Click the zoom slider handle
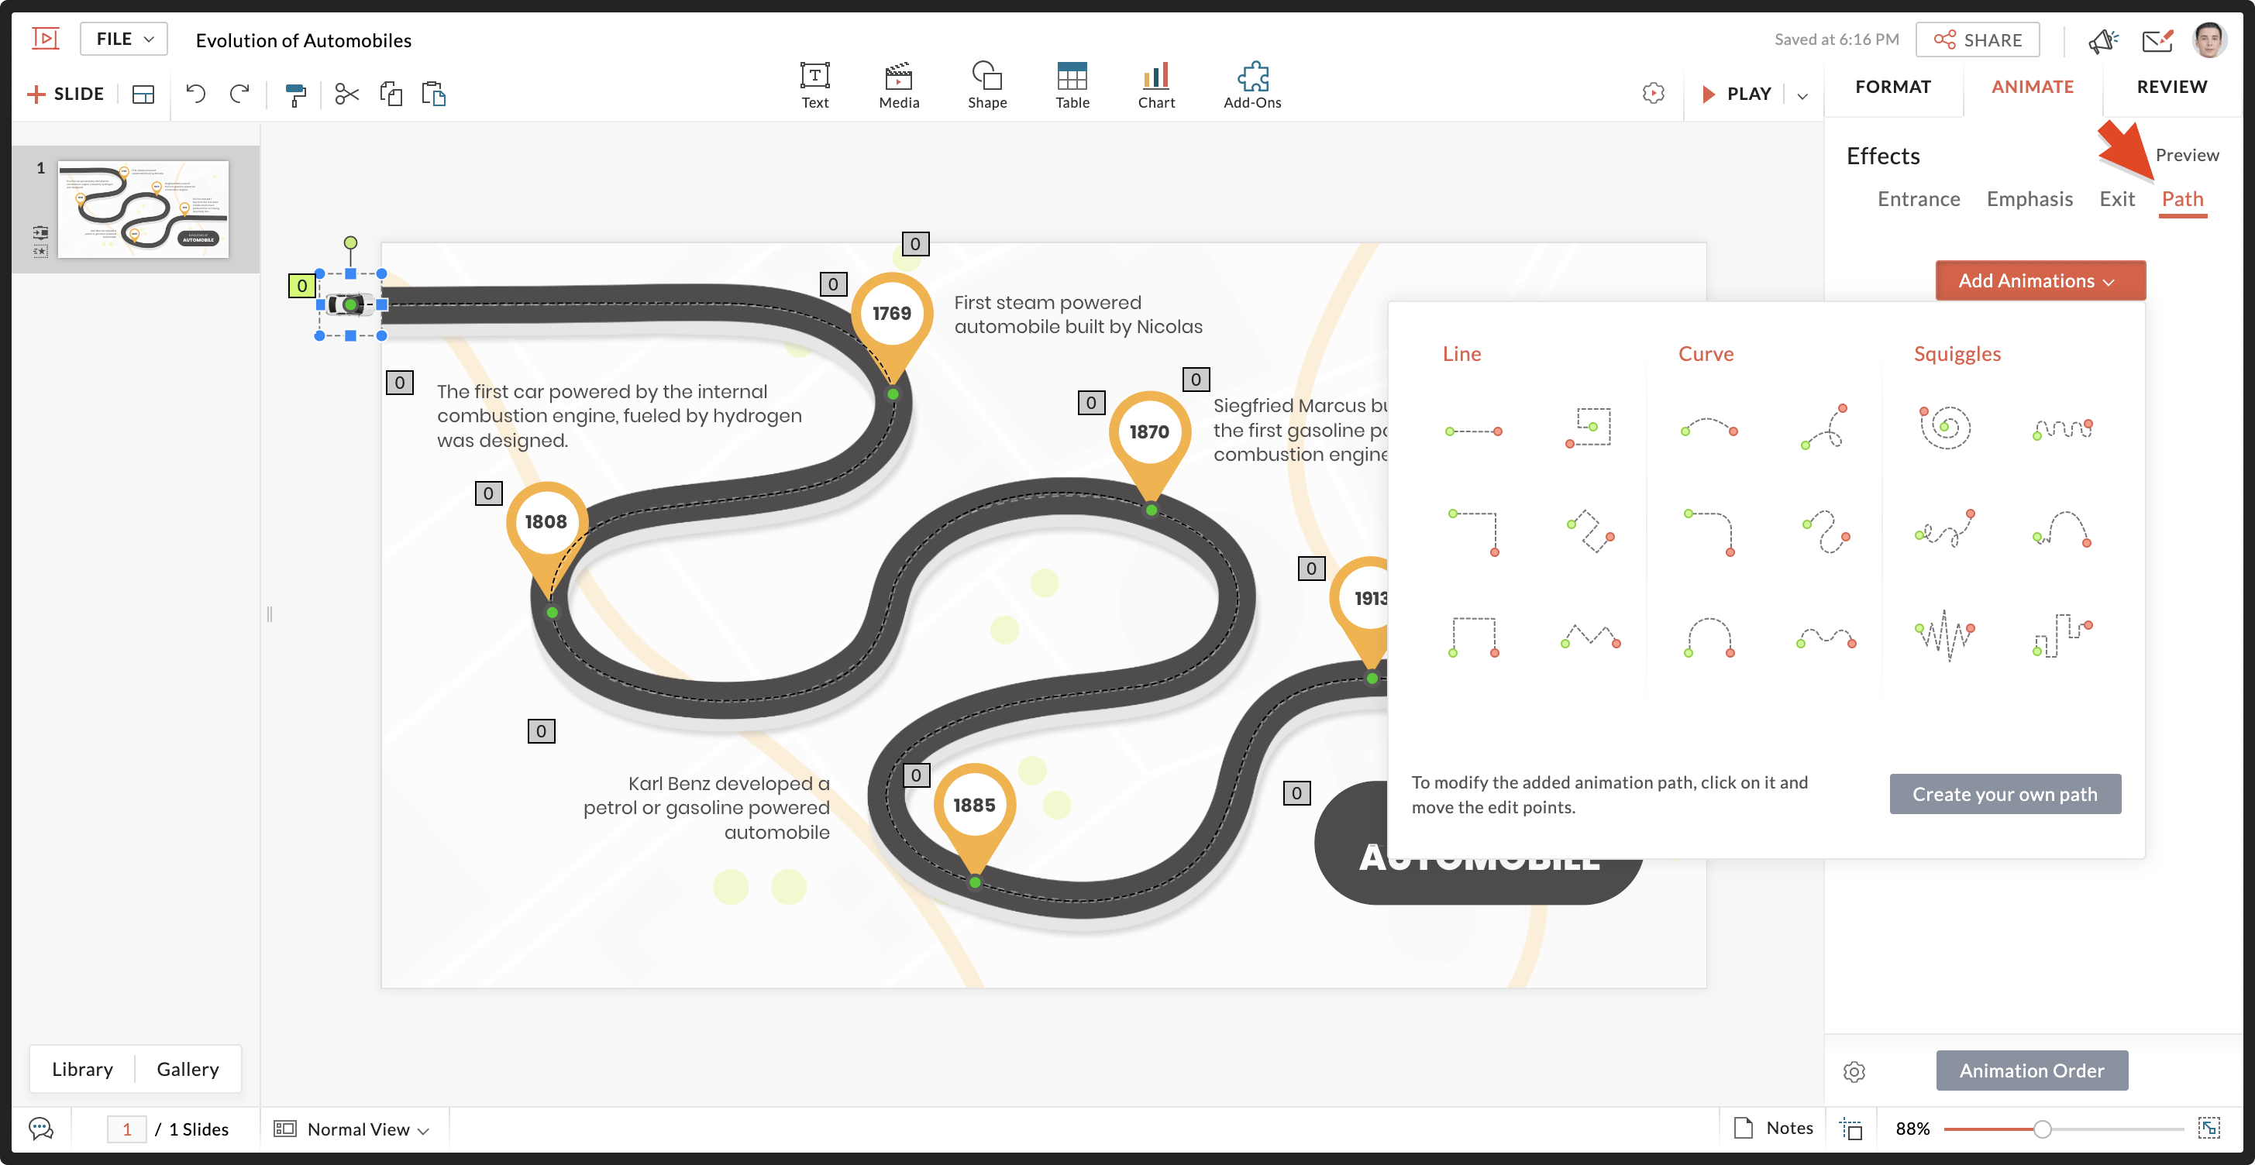Image resolution: width=2255 pixels, height=1165 pixels. tap(2041, 1129)
